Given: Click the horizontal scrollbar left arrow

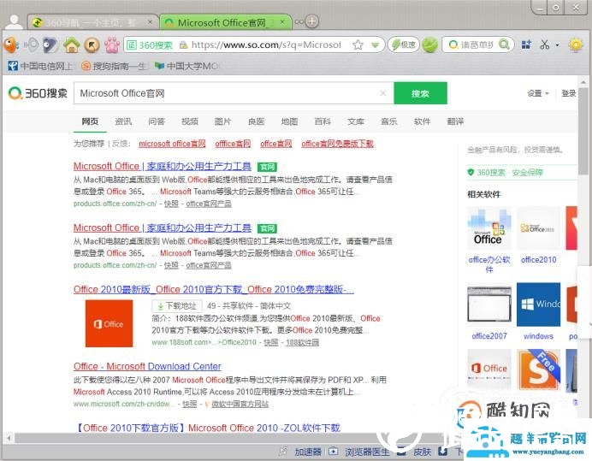Looking at the screenshot, I should click(x=9, y=439).
